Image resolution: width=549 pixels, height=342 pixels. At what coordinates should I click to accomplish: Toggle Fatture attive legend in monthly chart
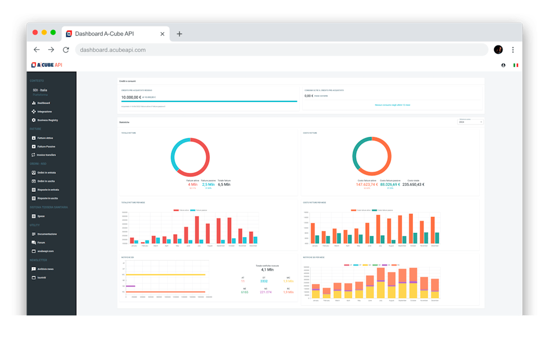click(x=180, y=210)
